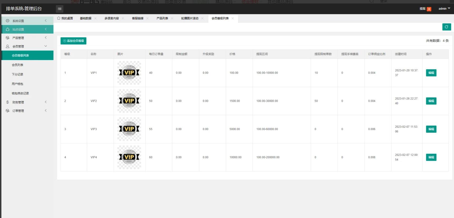
Task: Expand the 系统设置 sidebar menu
Action: click(27, 21)
